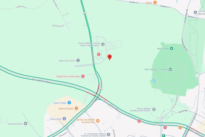Image resolution: width=205 pixels, height=137 pixels.
Task: Click the Greatbridge Rd roundabout
Action: 197,75
